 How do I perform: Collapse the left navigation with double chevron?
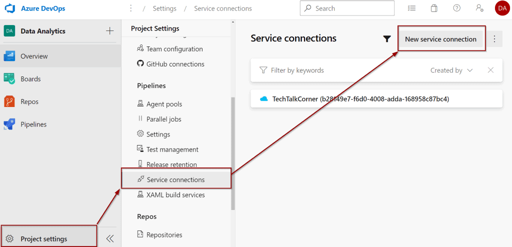tap(110, 239)
